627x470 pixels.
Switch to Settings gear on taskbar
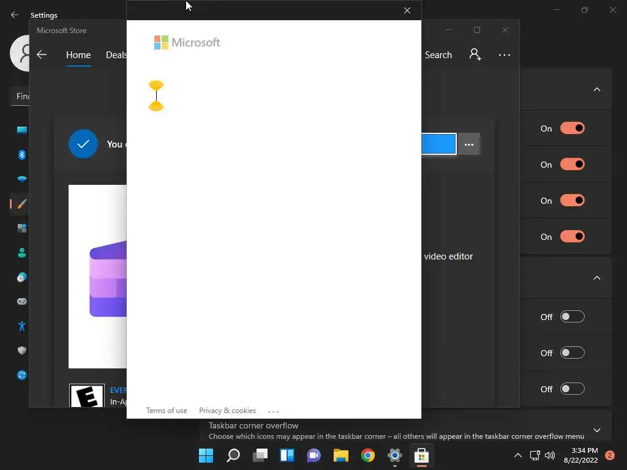click(x=395, y=455)
